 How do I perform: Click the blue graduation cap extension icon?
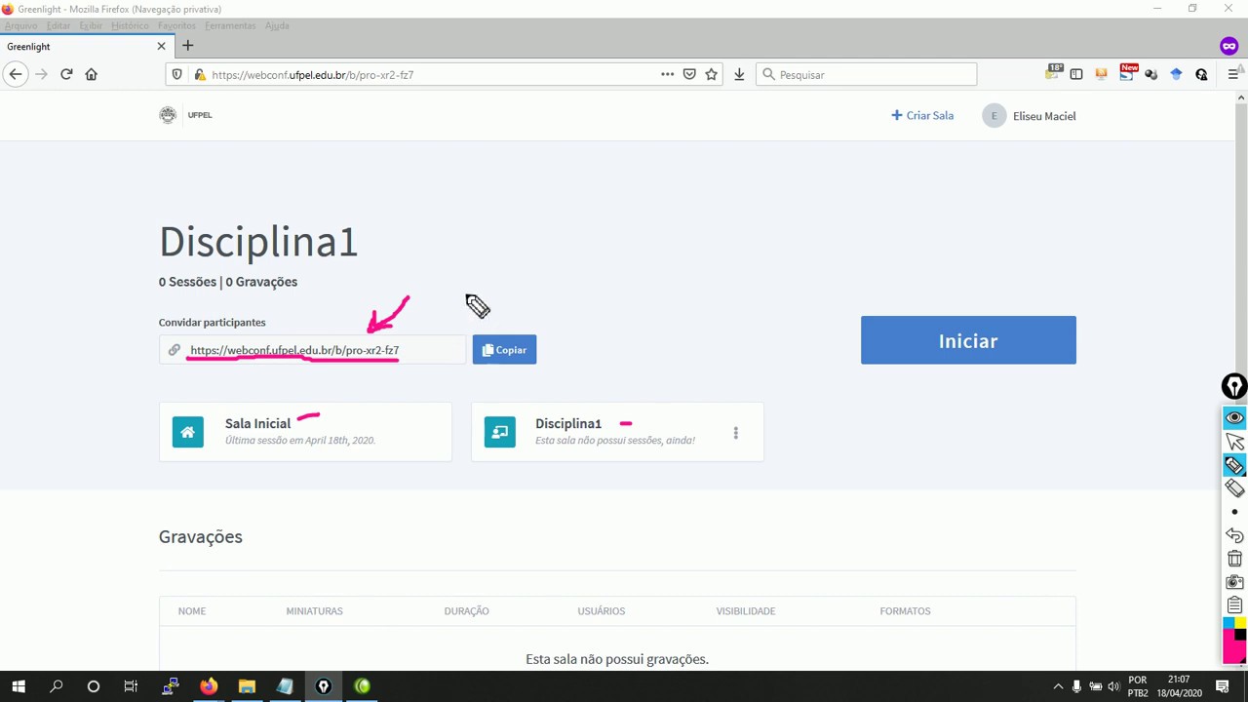(x=1176, y=74)
